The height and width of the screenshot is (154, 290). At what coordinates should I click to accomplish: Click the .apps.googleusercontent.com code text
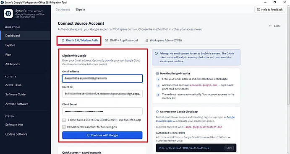[x=203, y=127]
